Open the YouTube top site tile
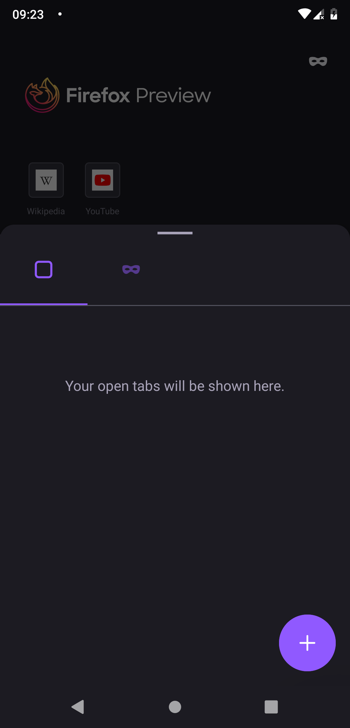The image size is (350, 728). click(102, 180)
